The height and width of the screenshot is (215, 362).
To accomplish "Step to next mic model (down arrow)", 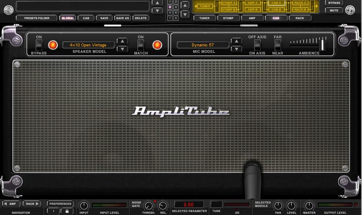I will click(236, 49).
